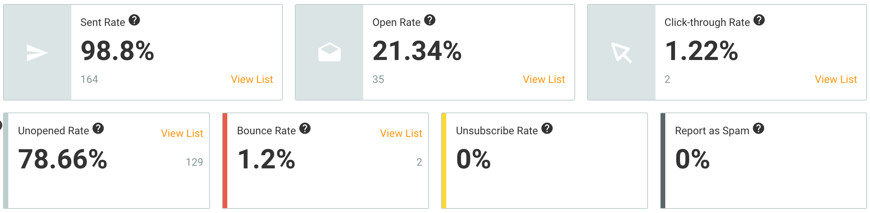Click the Unsubscribe Rate help icon
Viewport: 870px width, 213px height.
click(x=547, y=129)
